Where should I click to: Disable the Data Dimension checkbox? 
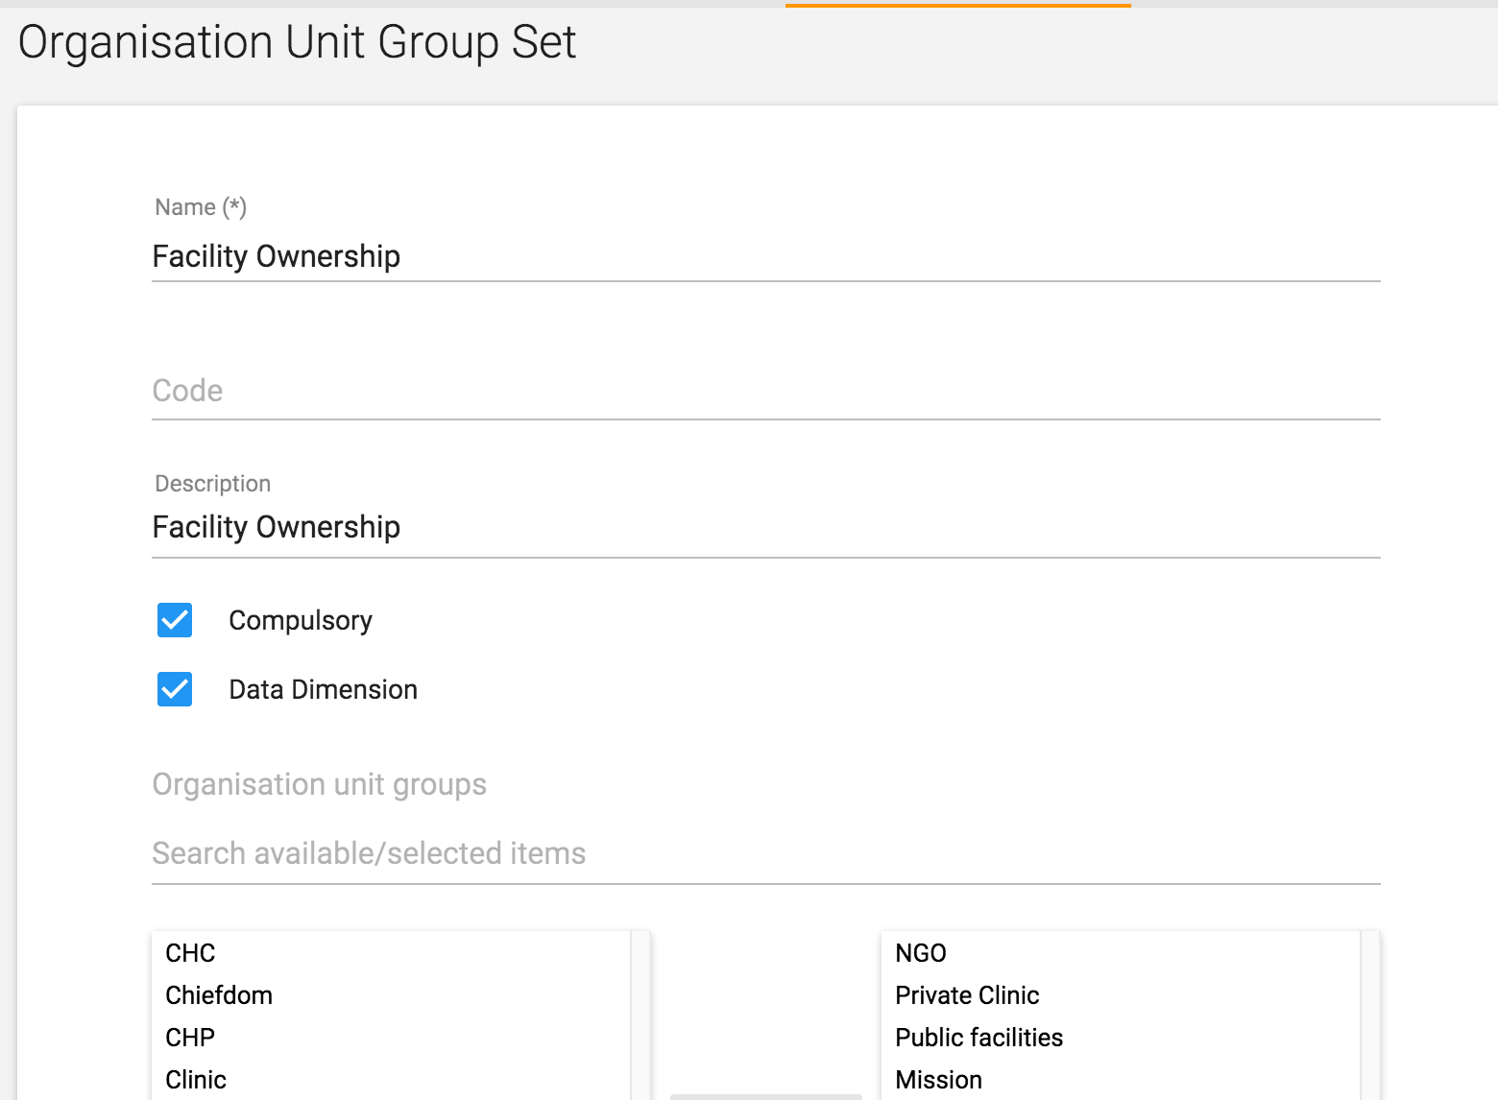pyautogui.click(x=175, y=690)
